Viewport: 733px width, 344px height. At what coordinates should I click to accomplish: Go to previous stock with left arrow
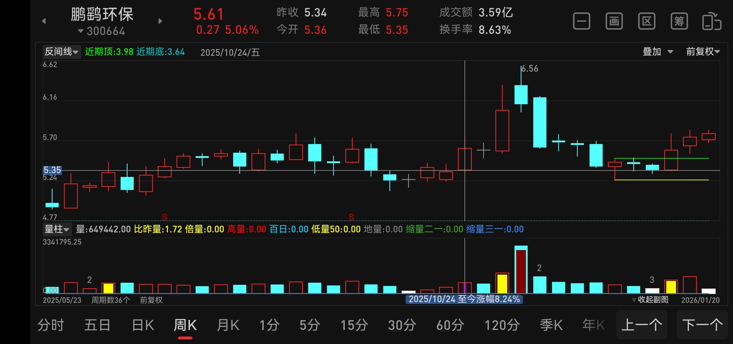click(x=44, y=21)
